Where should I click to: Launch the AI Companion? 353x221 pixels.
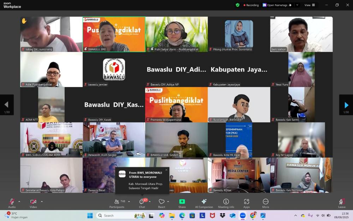coord(204,203)
